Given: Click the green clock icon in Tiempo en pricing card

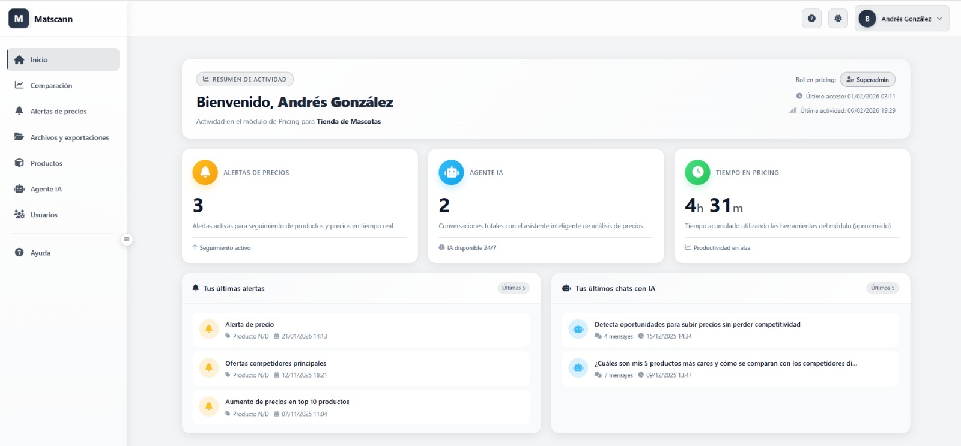Looking at the screenshot, I should tap(697, 172).
